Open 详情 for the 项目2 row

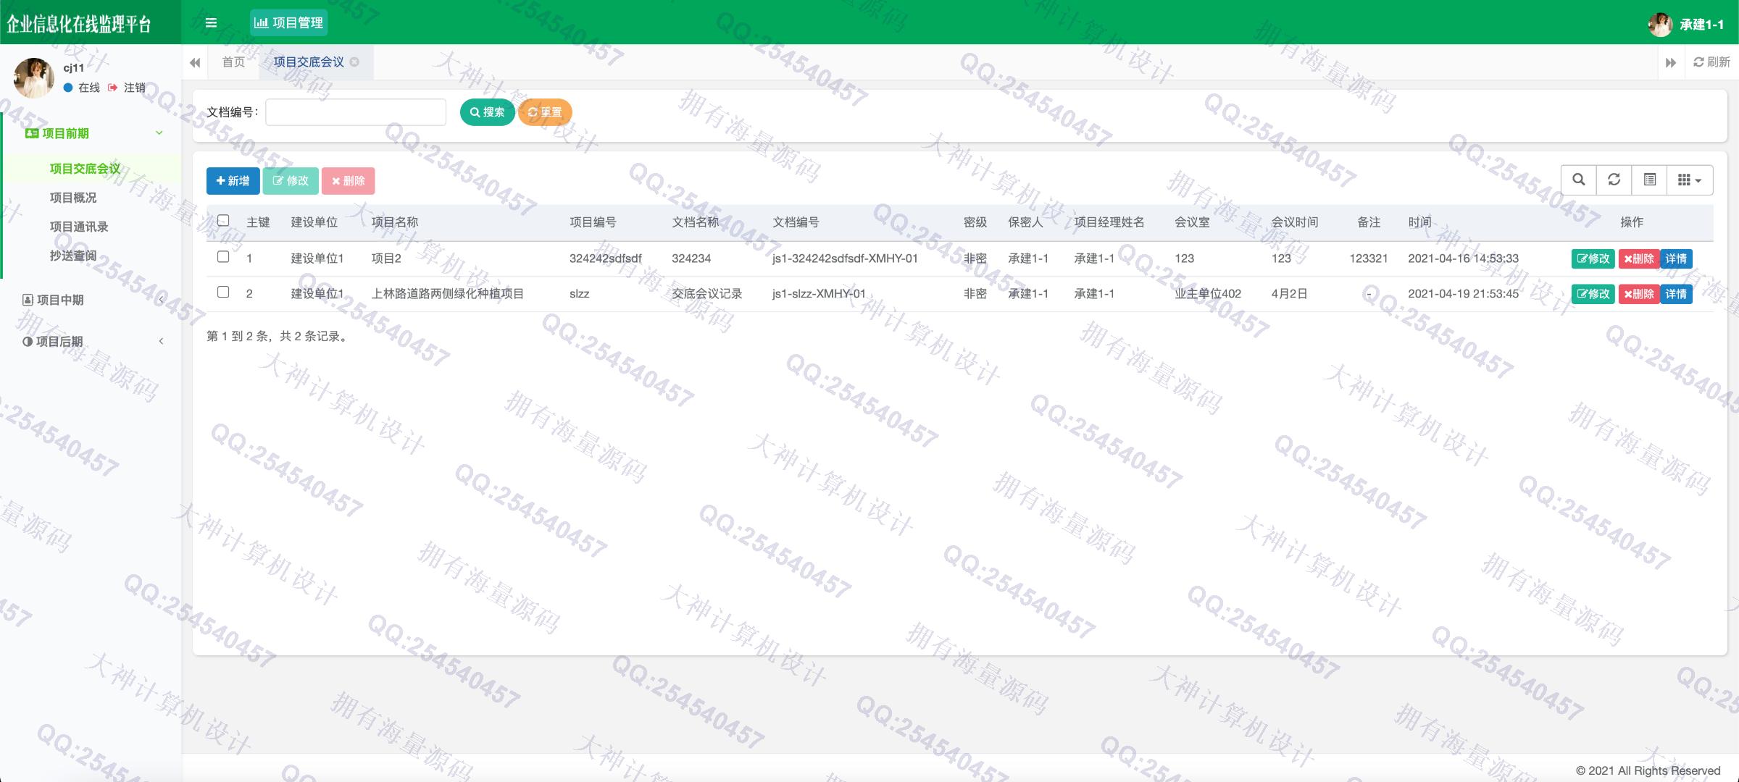point(1676,258)
